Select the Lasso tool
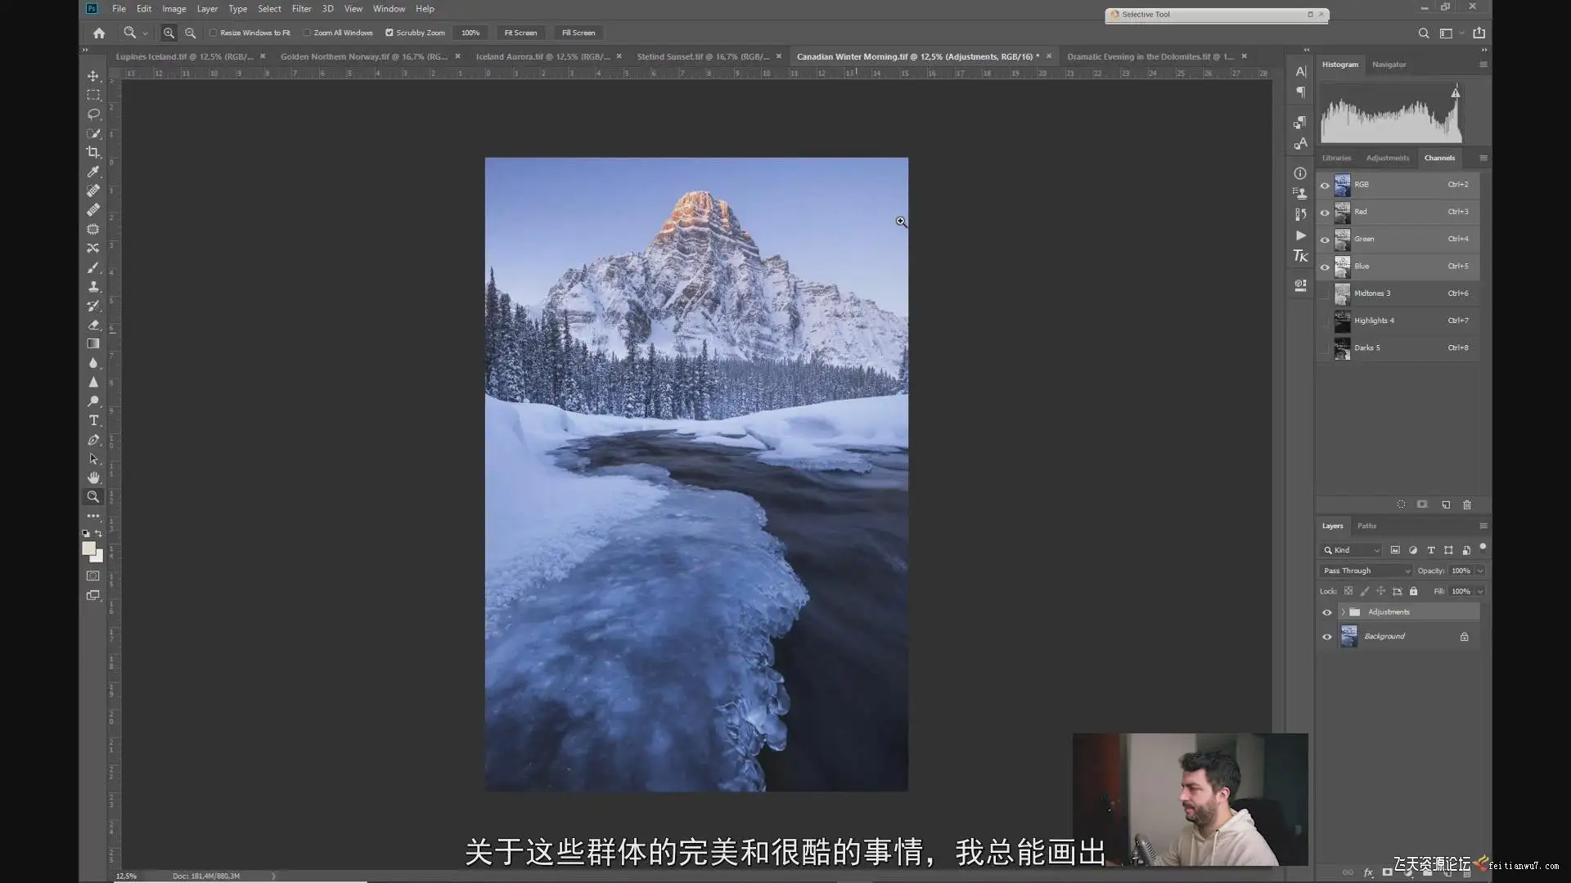This screenshot has height=883, width=1571. [93, 114]
